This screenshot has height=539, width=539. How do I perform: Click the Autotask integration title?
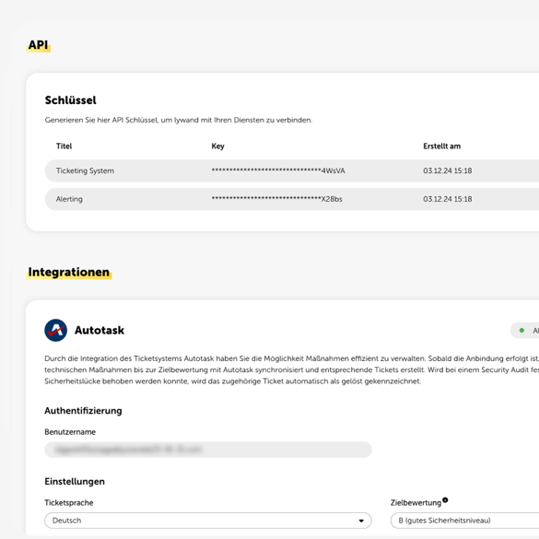pyautogui.click(x=100, y=331)
